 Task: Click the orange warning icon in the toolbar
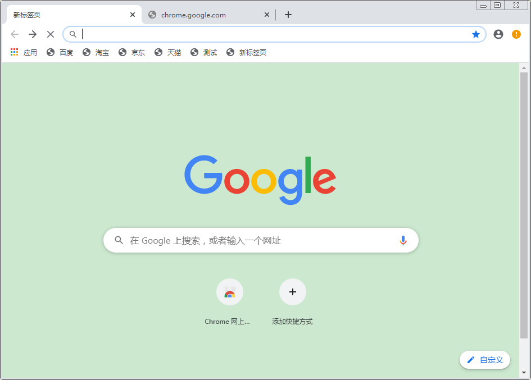click(516, 34)
